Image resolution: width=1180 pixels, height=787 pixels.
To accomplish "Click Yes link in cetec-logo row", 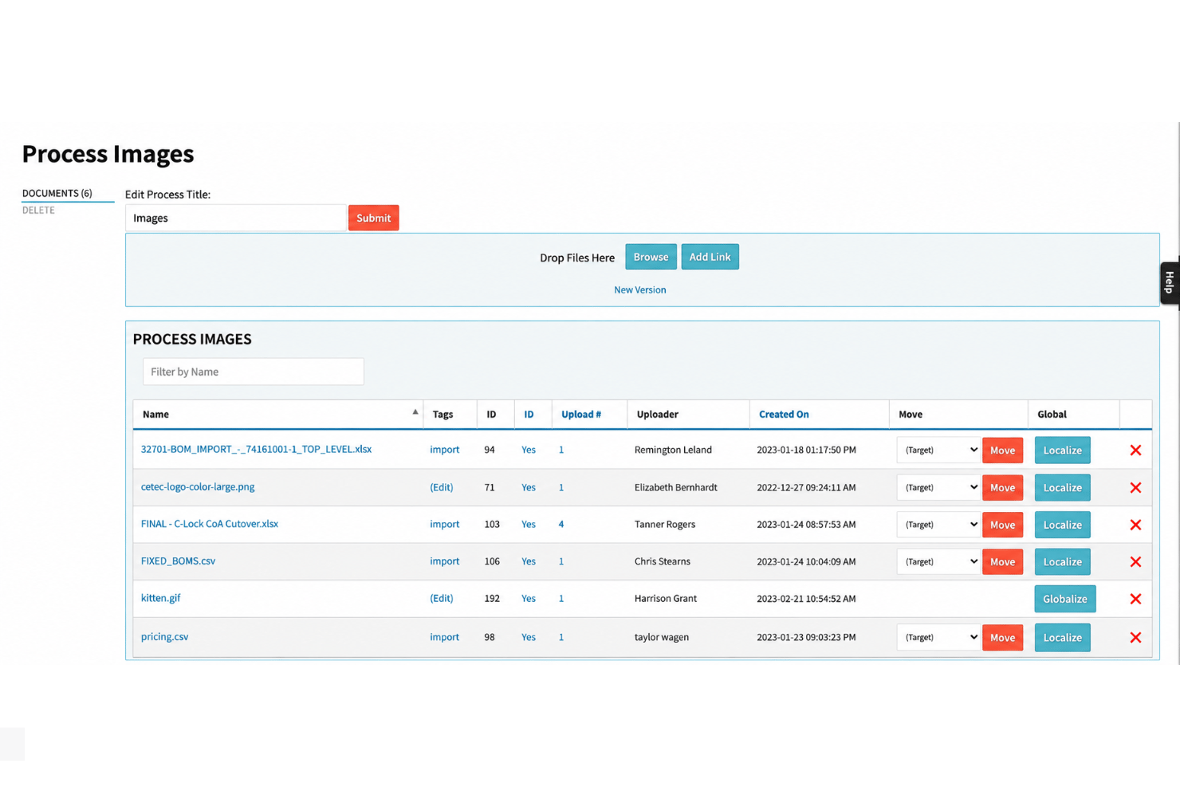I will [x=529, y=488].
